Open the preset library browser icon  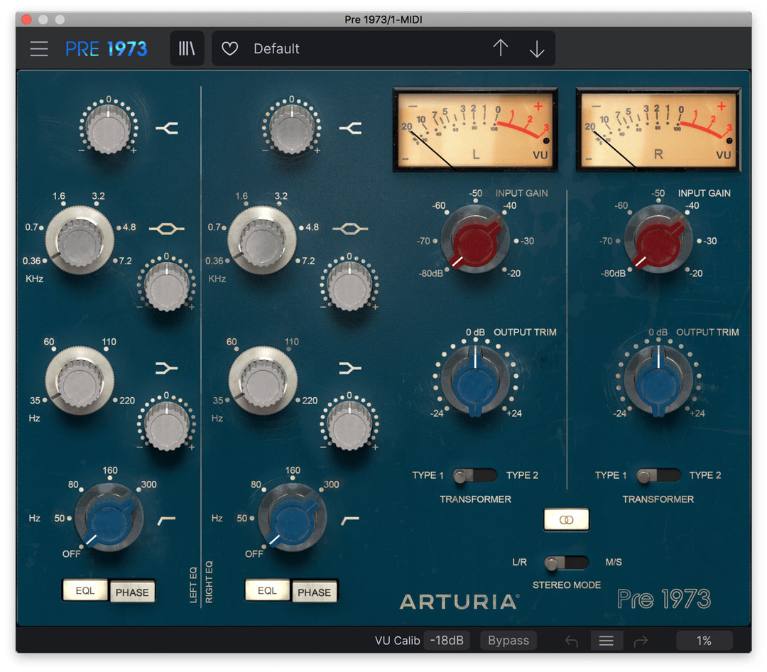tap(187, 48)
